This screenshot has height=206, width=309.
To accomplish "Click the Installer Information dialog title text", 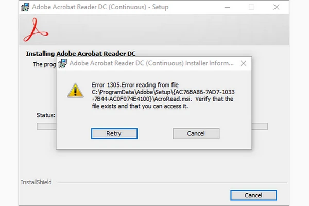I will 151,63.
